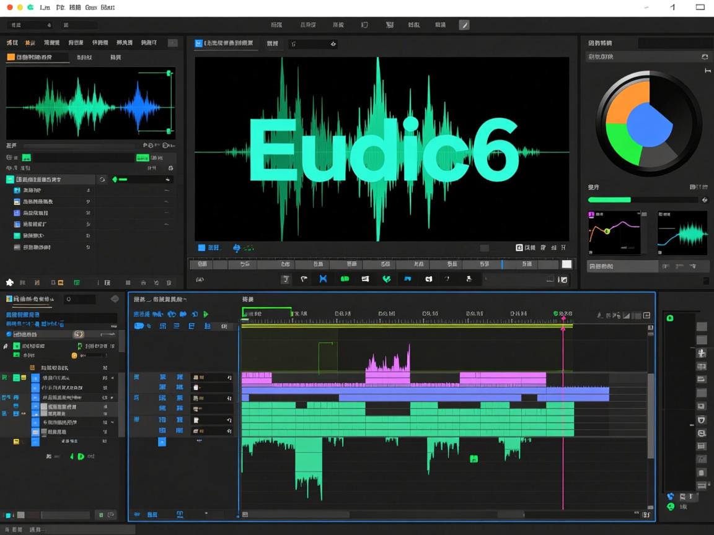
Task: Click the green play icon in the sequence toolbar
Action: pos(206,314)
